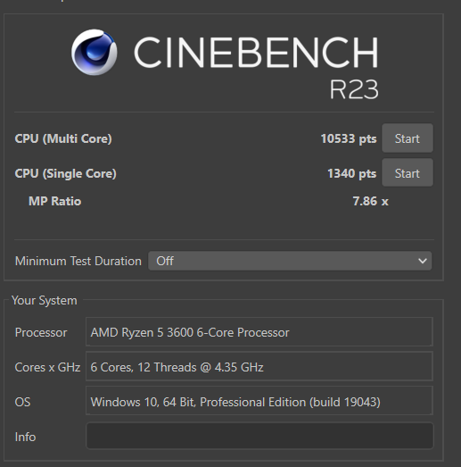Viewport: 461px width, 467px height.
Task: Click the Processor label
Action: point(41,333)
